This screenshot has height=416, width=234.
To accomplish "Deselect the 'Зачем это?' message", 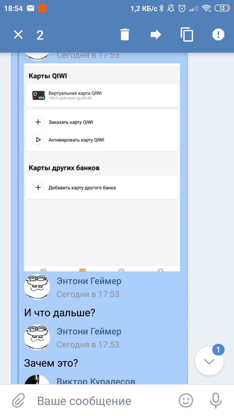I will 51,363.
